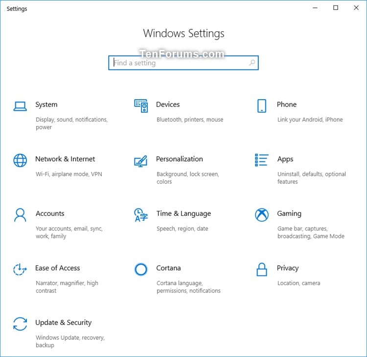Viewport: 367px width, 357px height.
Task: Focus the Find a setting field
Action: (183, 63)
